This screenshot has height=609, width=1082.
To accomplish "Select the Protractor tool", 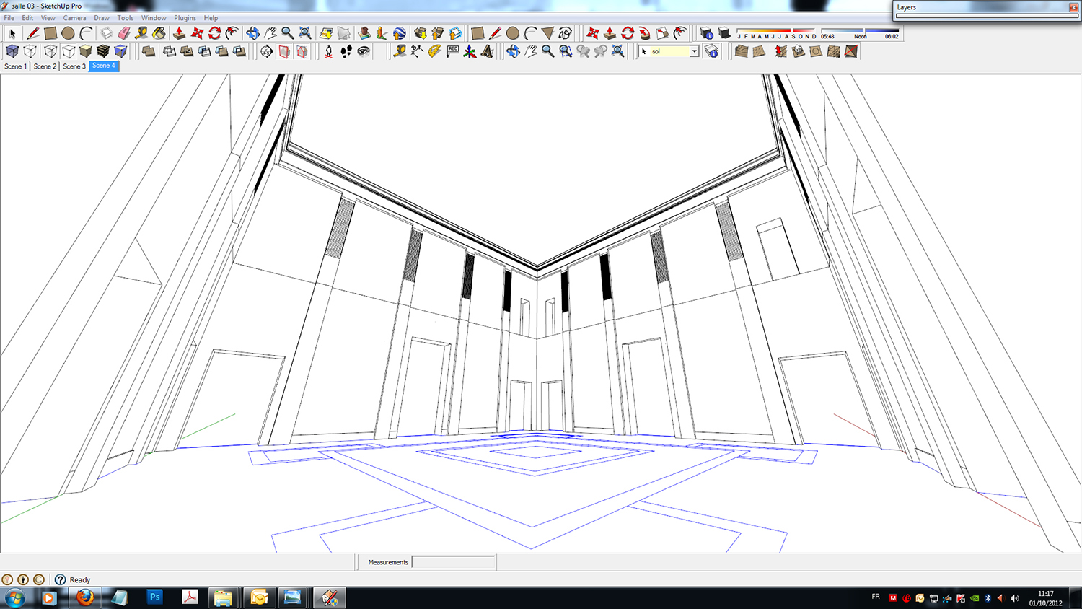I will pos(434,51).
